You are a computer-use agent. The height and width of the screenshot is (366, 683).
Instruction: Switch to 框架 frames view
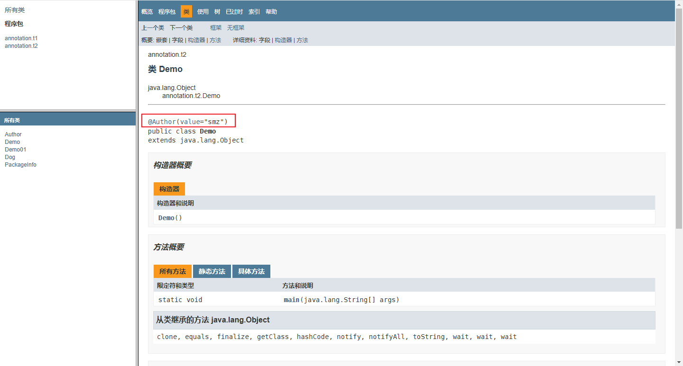[x=216, y=28]
